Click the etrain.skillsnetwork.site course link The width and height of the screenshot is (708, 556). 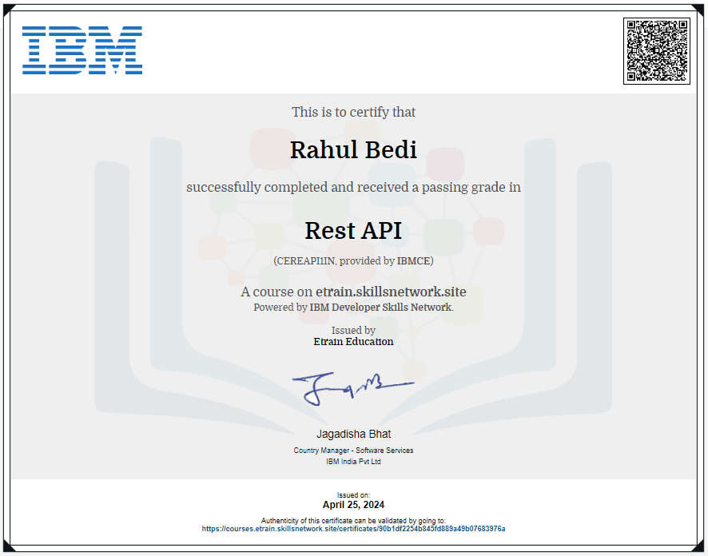(391, 292)
